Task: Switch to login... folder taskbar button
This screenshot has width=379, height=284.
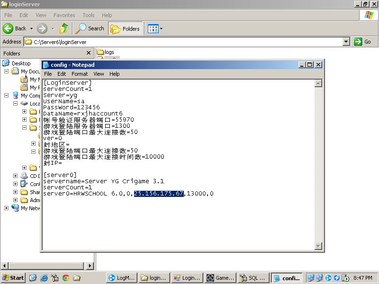Action: point(154,278)
